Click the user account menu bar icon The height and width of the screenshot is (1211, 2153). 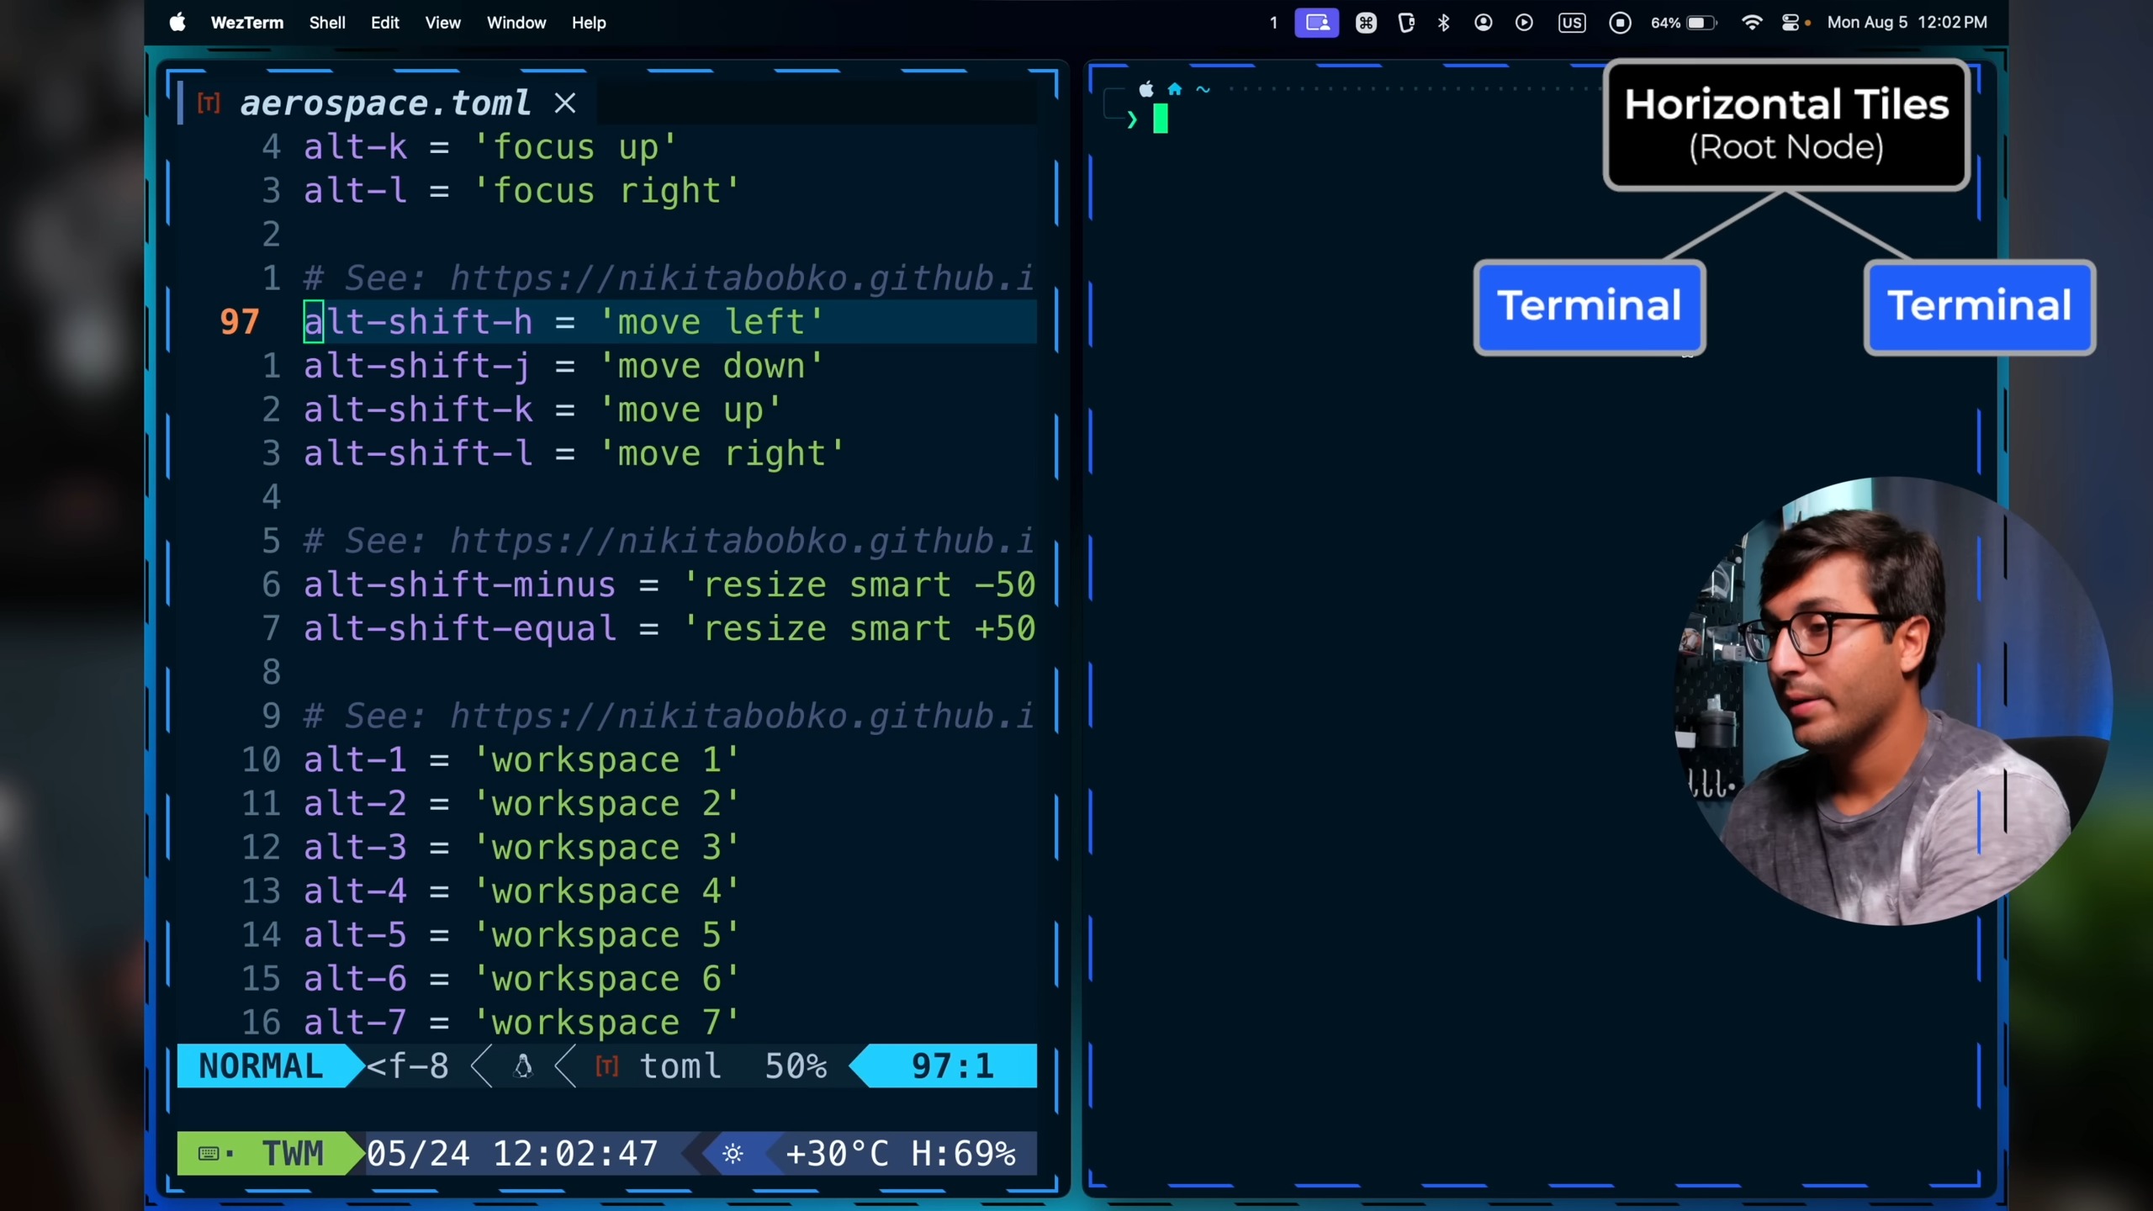pyautogui.click(x=1484, y=23)
